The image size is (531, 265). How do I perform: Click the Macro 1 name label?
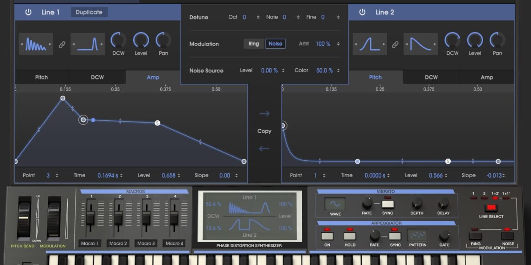pyautogui.click(x=90, y=243)
